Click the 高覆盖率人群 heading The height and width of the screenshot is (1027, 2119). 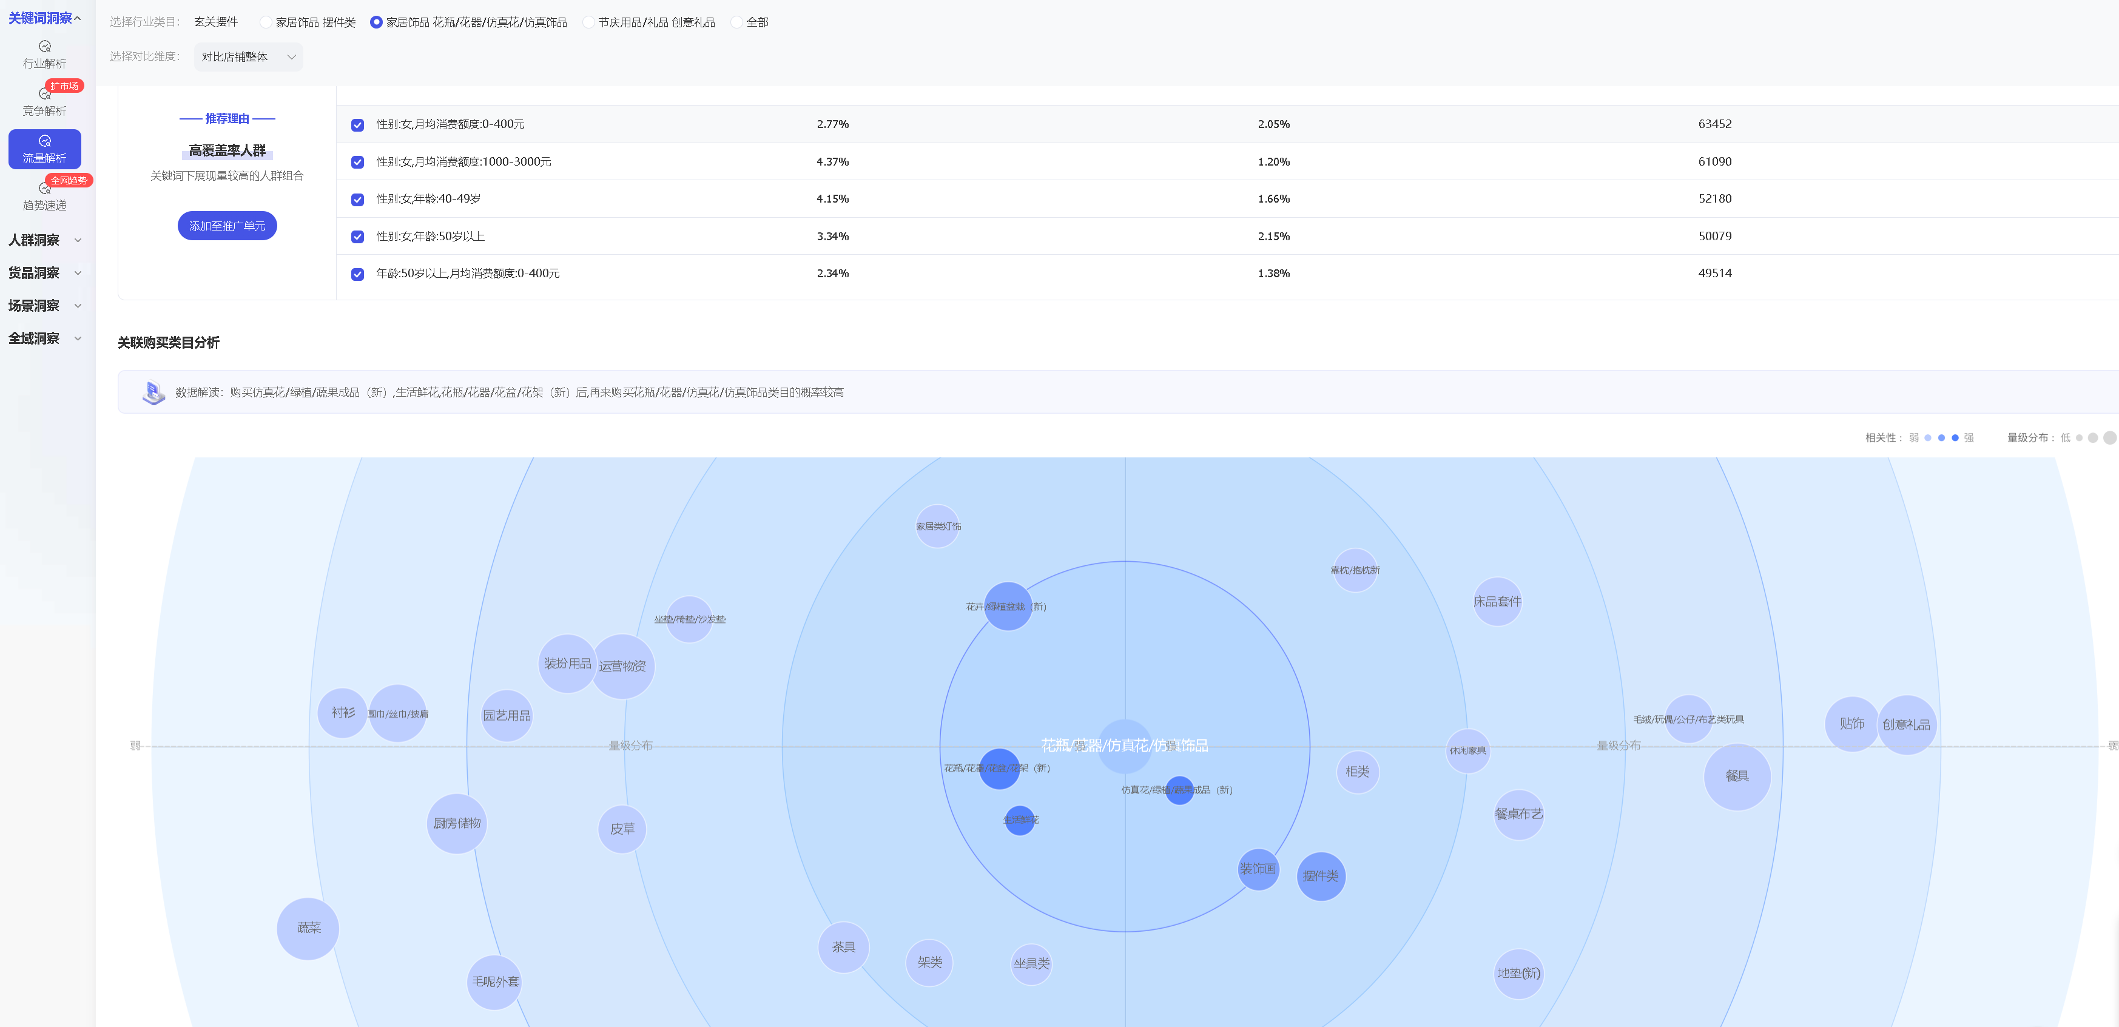click(x=227, y=150)
